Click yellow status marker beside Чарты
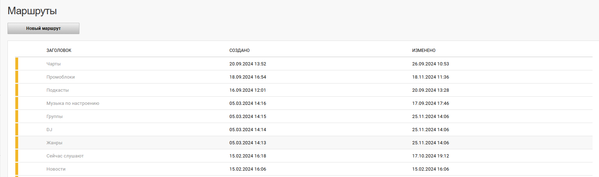The image size is (599, 177). [x=17, y=64]
